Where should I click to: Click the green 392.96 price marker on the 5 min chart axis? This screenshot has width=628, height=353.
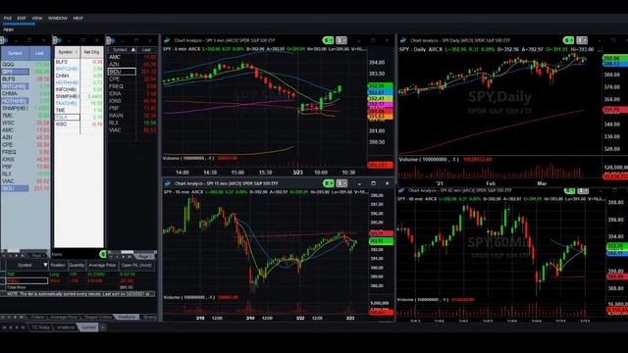pyautogui.click(x=380, y=85)
